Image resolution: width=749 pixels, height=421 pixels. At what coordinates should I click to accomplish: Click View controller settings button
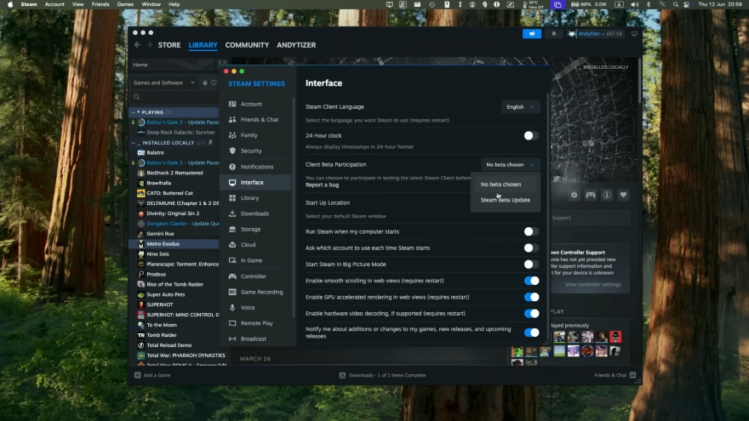pos(592,284)
